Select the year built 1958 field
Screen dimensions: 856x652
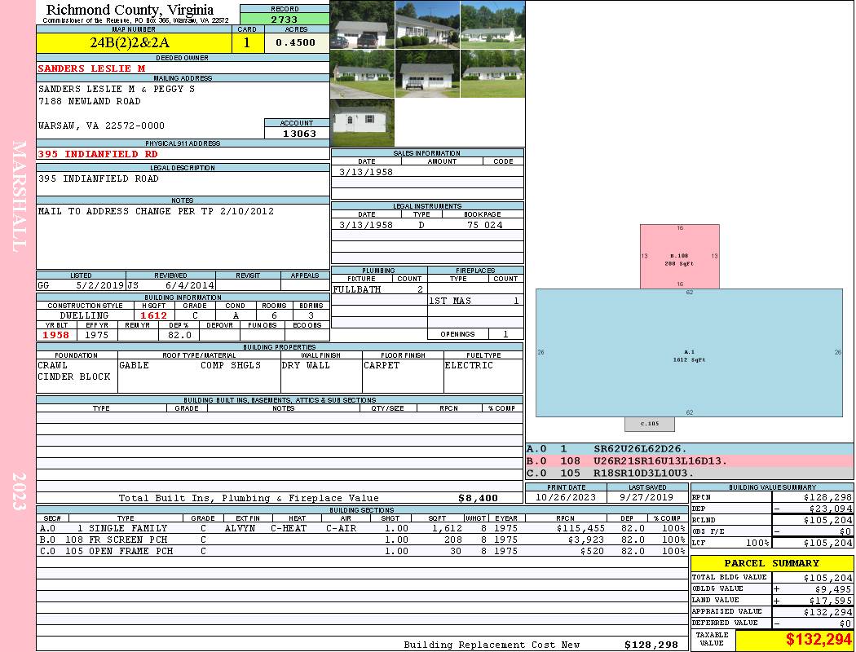pos(56,335)
